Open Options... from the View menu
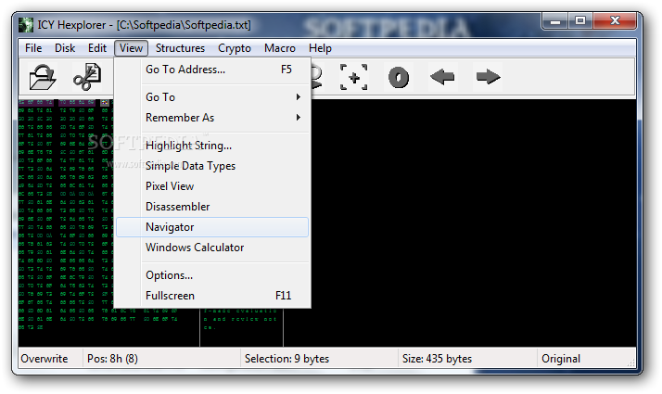This screenshot has height=394, width=662. (212, 275)
